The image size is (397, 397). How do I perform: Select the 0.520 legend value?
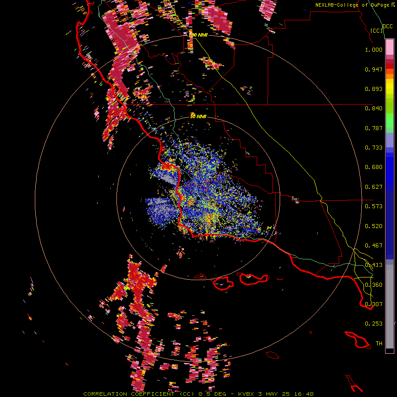374,226
